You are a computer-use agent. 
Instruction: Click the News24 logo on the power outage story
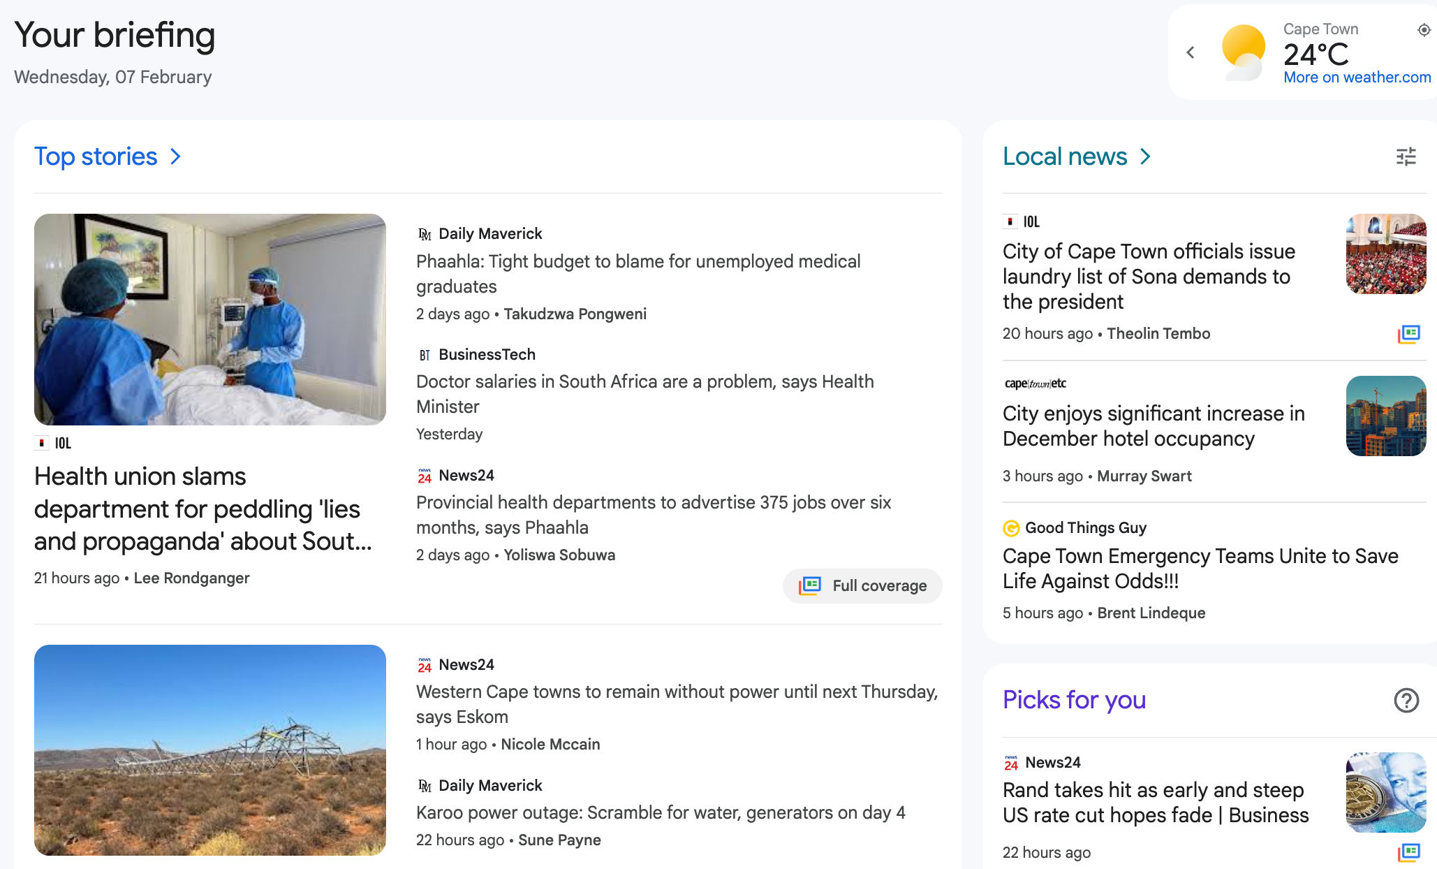(x=424, y=664)
